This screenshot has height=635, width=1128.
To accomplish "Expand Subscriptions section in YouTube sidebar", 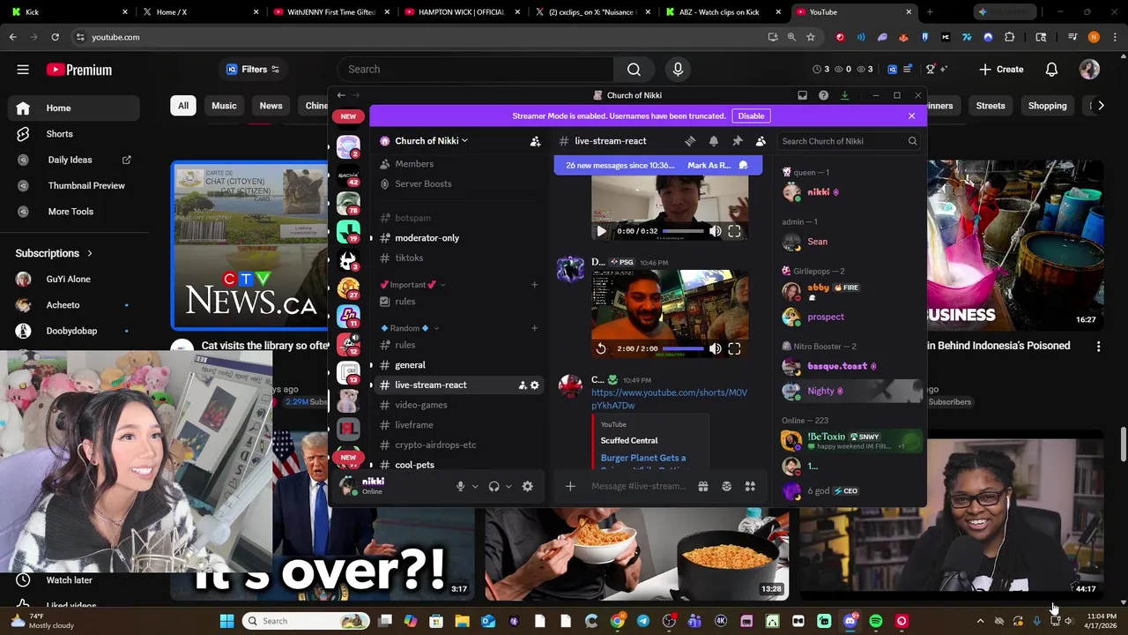I will click(54, 253).
